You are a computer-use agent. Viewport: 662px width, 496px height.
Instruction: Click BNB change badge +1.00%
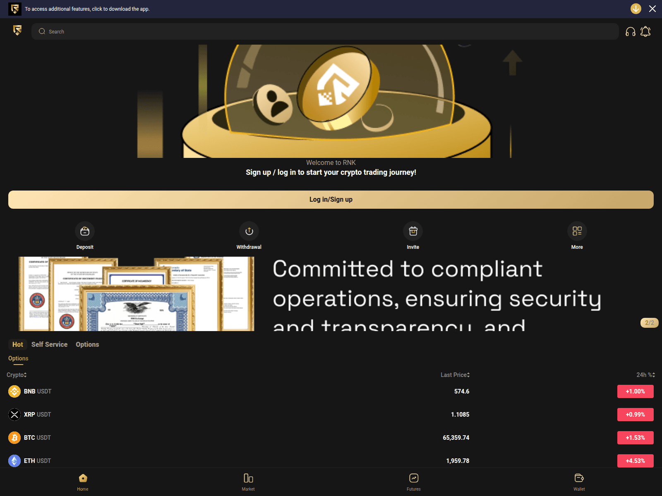[x=636, y=391]
